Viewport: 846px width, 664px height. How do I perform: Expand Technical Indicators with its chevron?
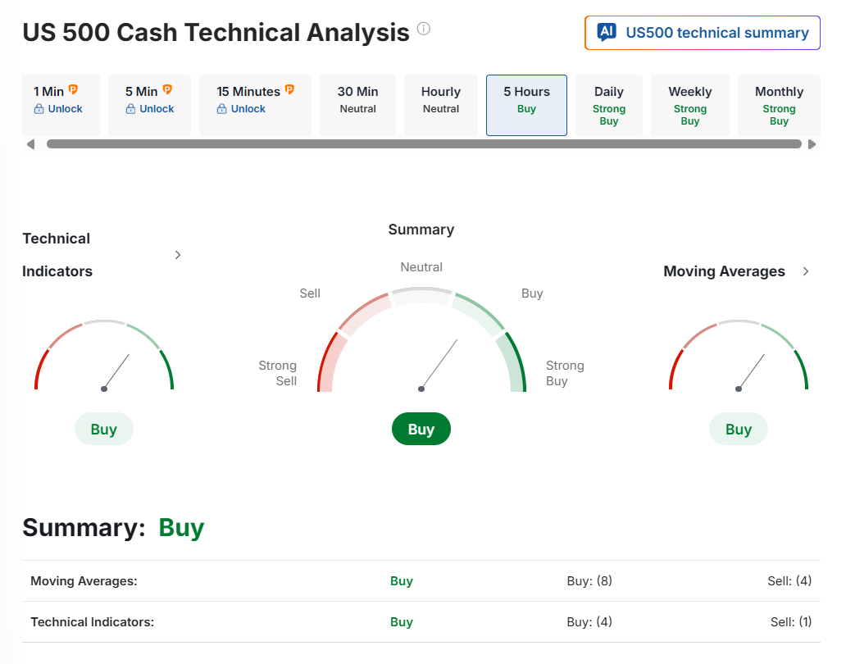(178, 255)
